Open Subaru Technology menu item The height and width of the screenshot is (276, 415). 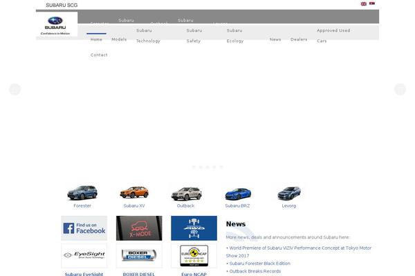pos(148,36)
